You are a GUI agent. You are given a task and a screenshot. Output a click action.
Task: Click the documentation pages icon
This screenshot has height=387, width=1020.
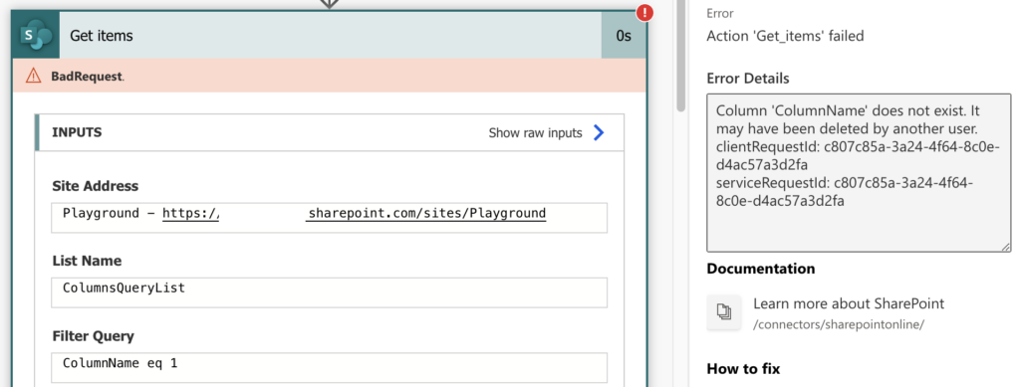[x=724, y=311]
